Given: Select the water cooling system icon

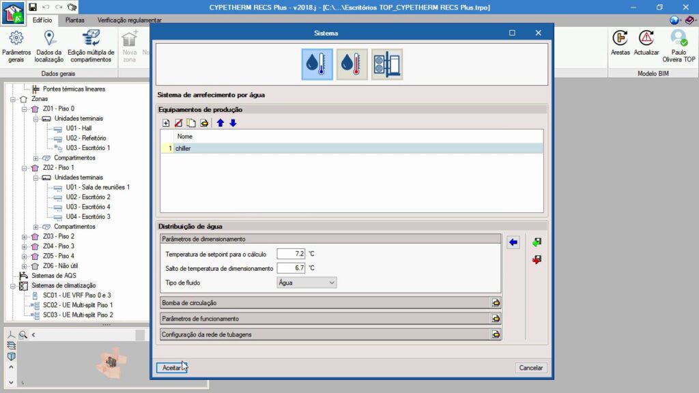Looking at the screenshot, I should (317, 64).
